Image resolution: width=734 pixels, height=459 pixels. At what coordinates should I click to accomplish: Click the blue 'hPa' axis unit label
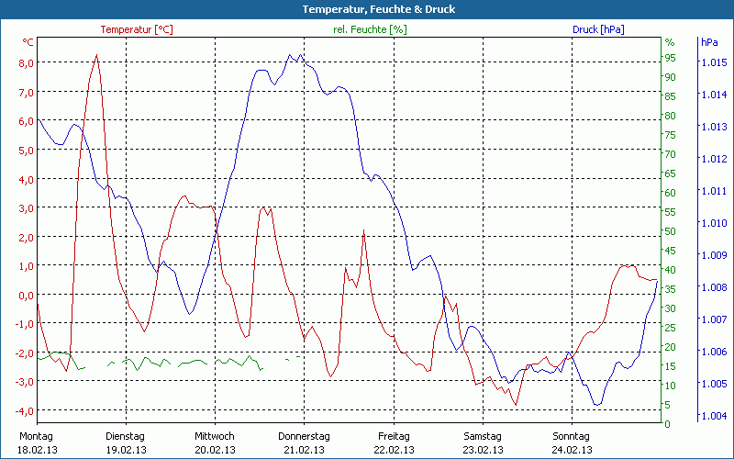pos(709,42)
